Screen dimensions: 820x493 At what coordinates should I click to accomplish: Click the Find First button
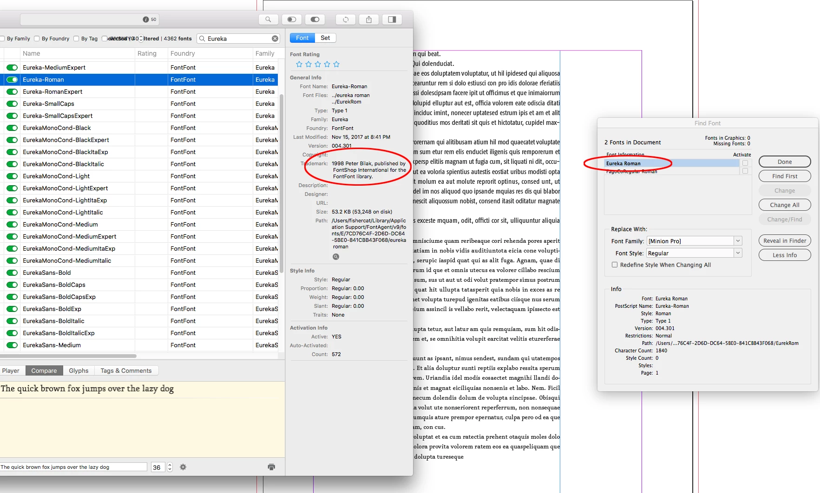(x=785, y=176)
